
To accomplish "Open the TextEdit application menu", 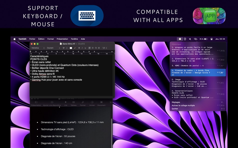I will click(x=22, y=39).
